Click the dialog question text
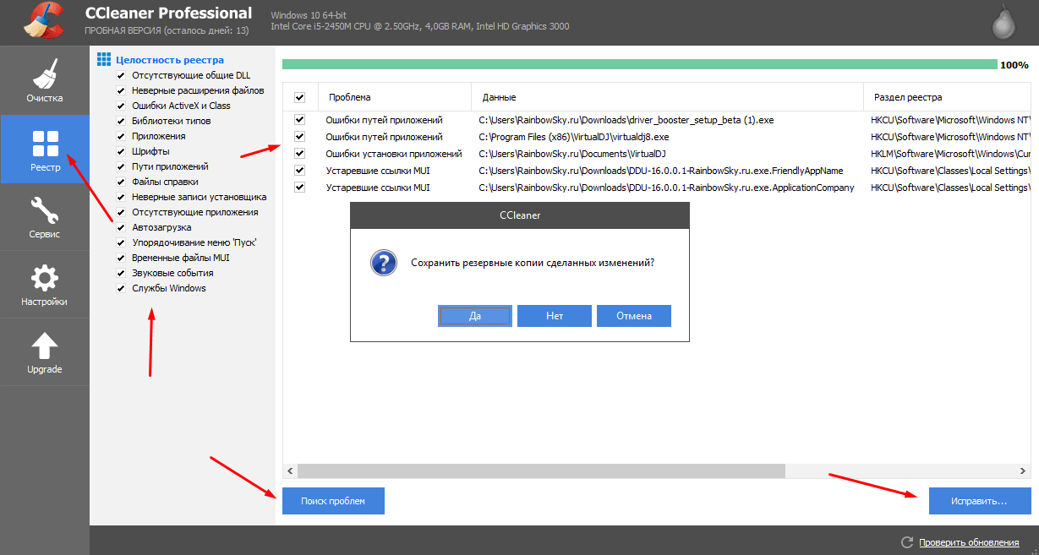Image resolution: width=1039 pixels, height=555 pixels. pos(533,263)
